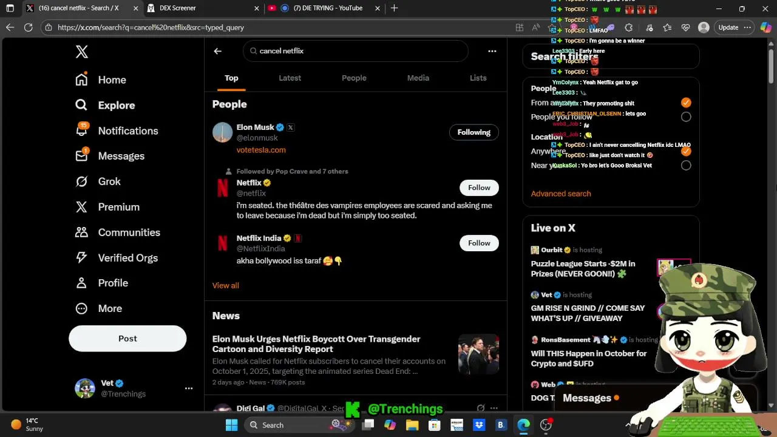This screenshot has height=437, width=777.
Task: Open weather widget showing 14°C Sunny
Action: click(27, 425)
